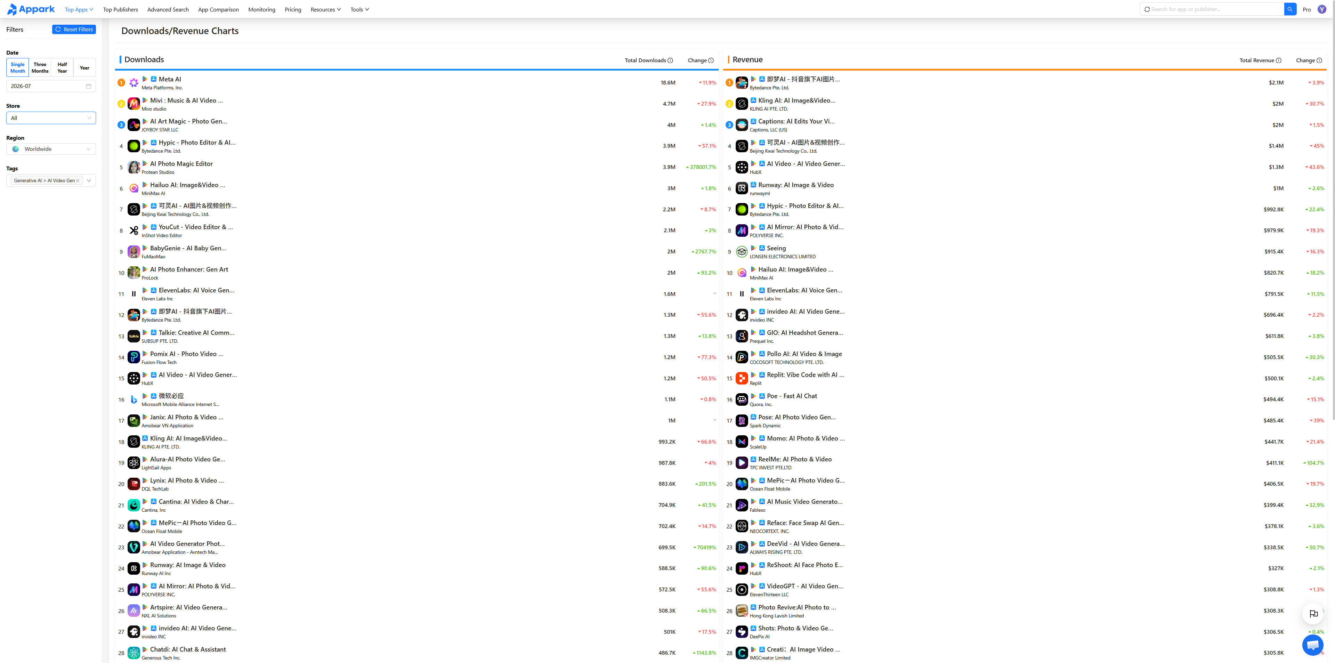The height and width of the screenshot is (663, 1335).
Task: Click the floating feedback flag button
Action: [x=1313, y=614]
